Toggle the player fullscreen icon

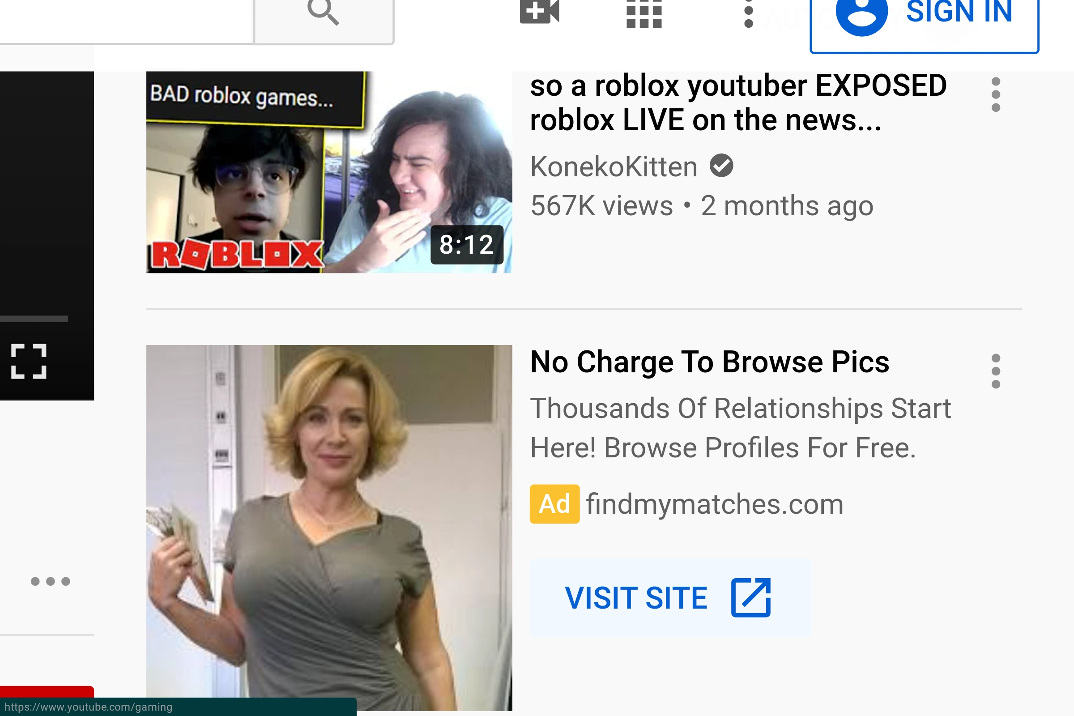click(x=29, y=361)
